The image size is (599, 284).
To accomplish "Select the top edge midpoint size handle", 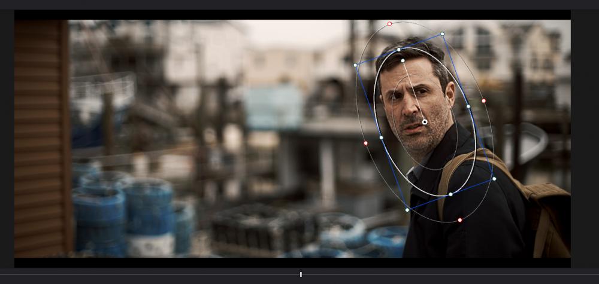I will coord(398,50).
